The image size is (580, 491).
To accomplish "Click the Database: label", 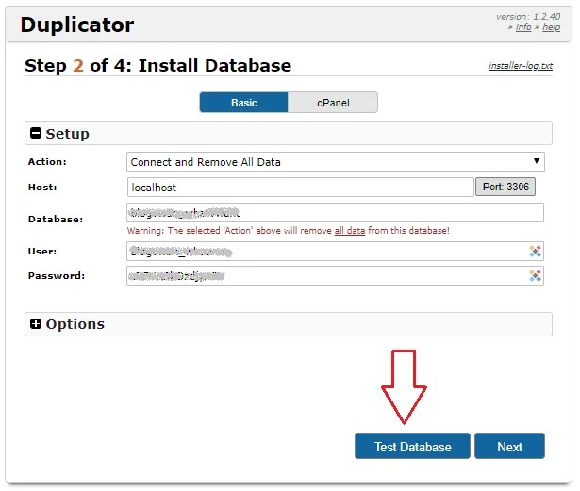I will tap(56, 220).
